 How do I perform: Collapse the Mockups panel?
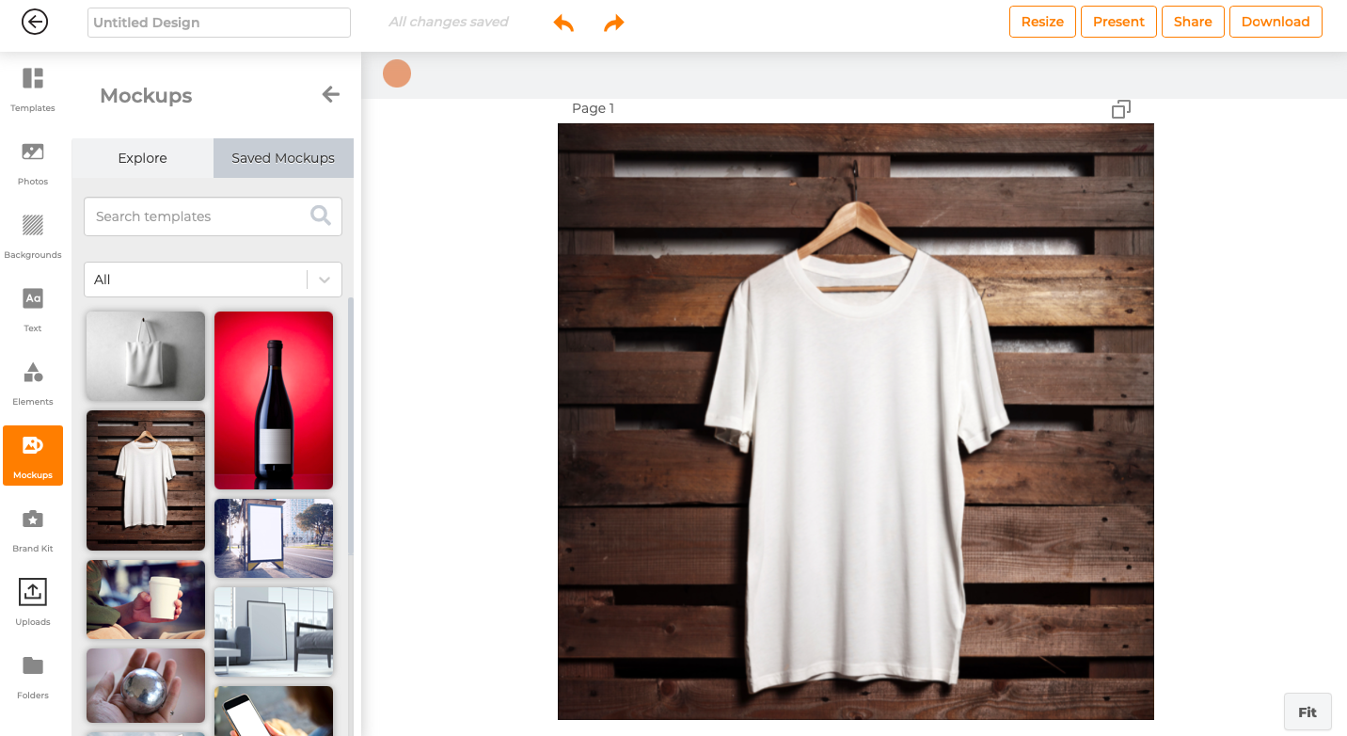point(330,94)
